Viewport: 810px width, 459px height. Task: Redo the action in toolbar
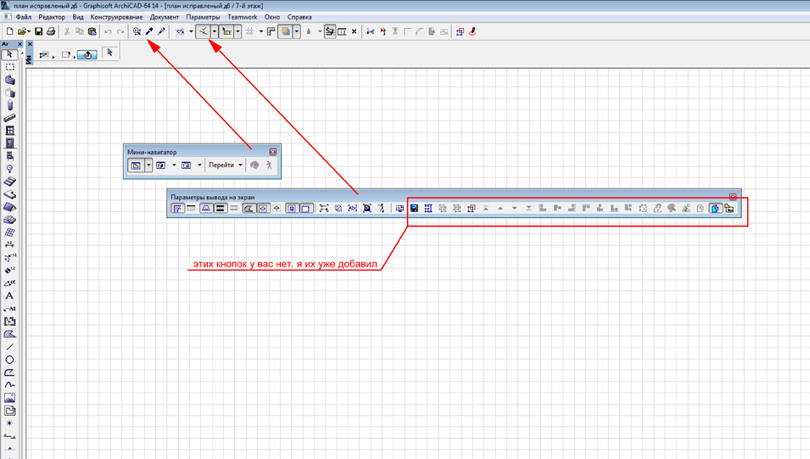point(120,31)
